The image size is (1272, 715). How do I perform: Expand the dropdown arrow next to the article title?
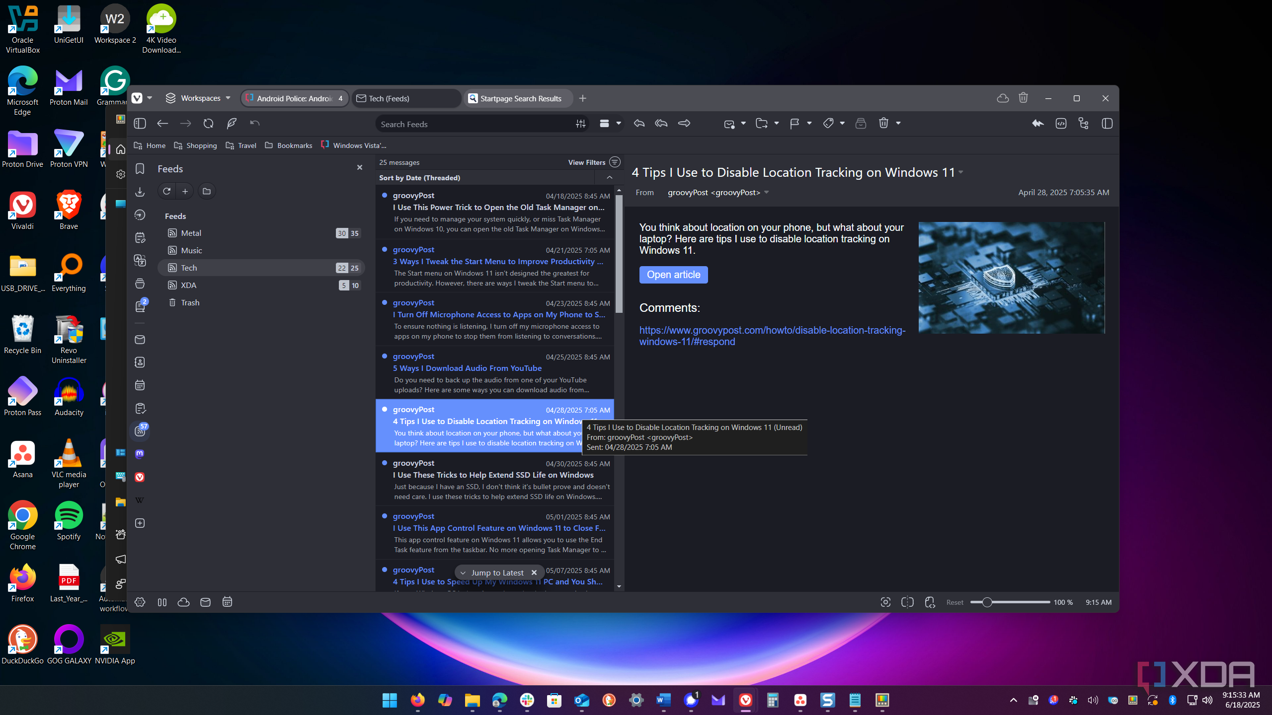click(x=961, y=173)
